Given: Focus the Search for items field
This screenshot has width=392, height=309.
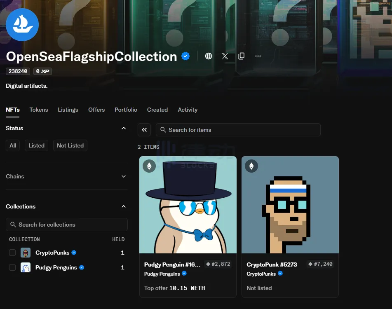Looking at the screenshot, I should point(238,130).
